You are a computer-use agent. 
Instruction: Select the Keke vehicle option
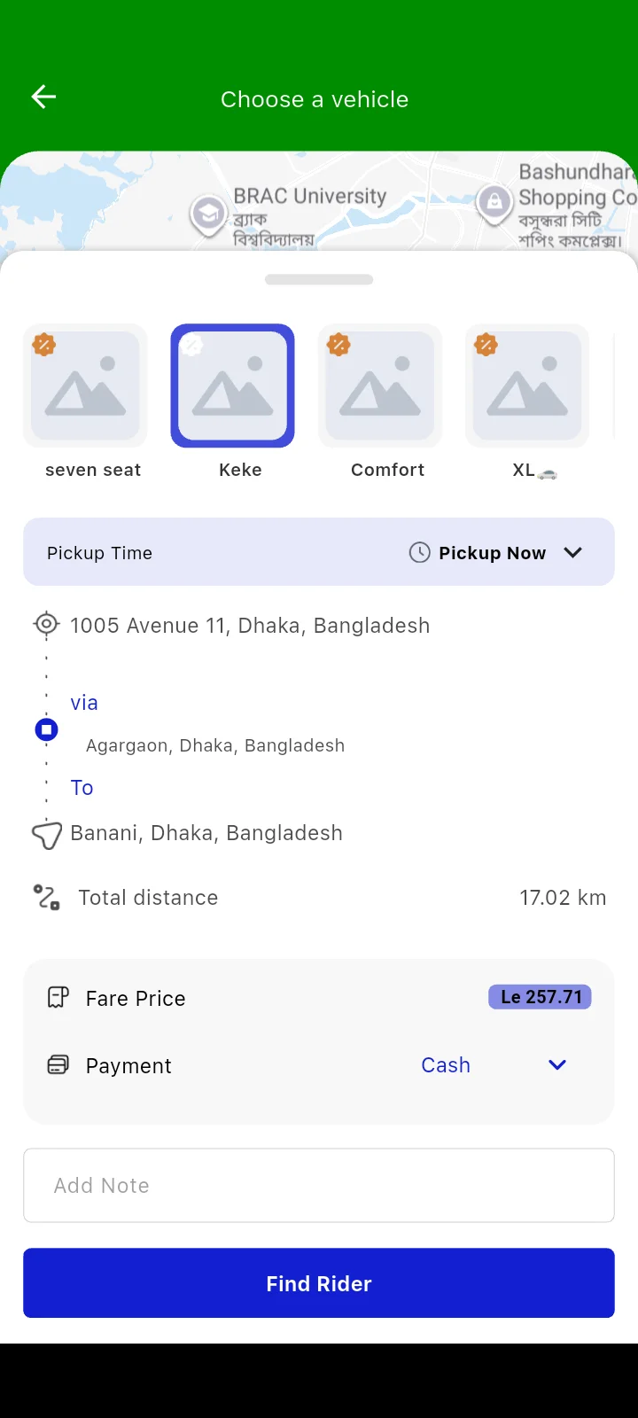[232, 386]
